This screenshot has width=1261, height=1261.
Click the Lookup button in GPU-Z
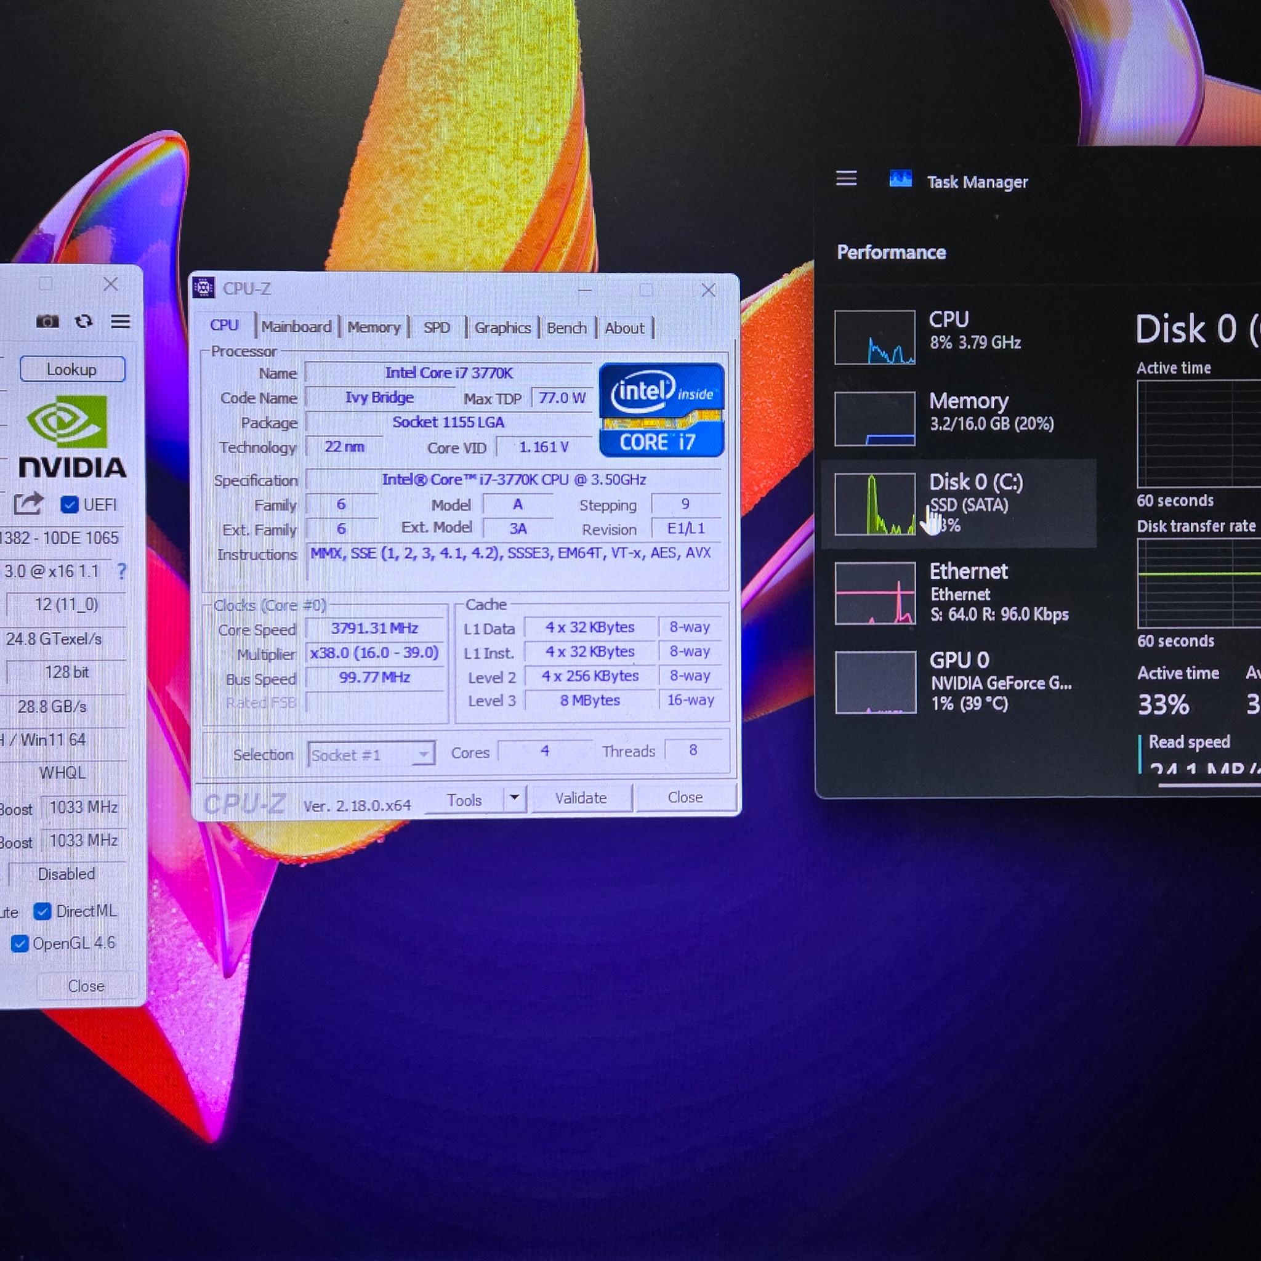tap(72, 369)
